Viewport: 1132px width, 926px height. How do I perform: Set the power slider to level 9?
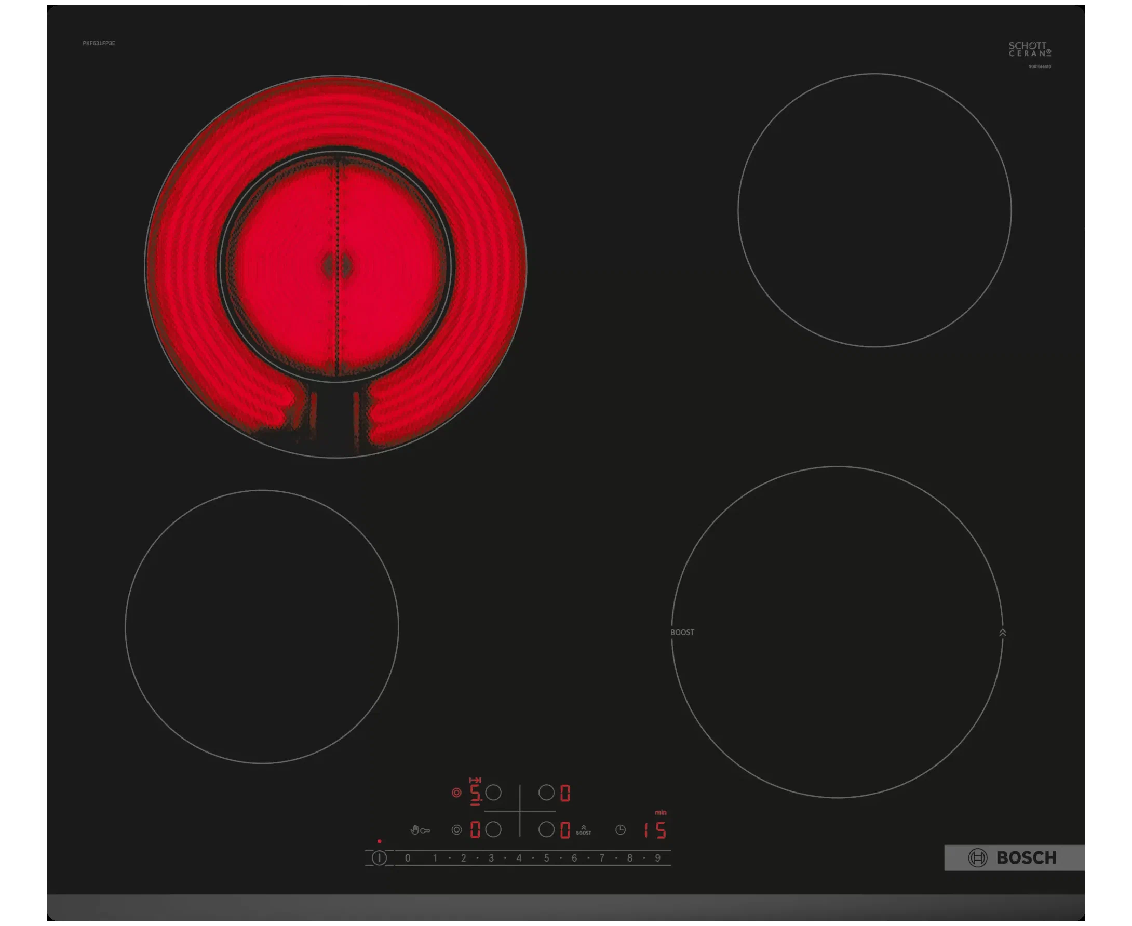click(x=657, y=858)
